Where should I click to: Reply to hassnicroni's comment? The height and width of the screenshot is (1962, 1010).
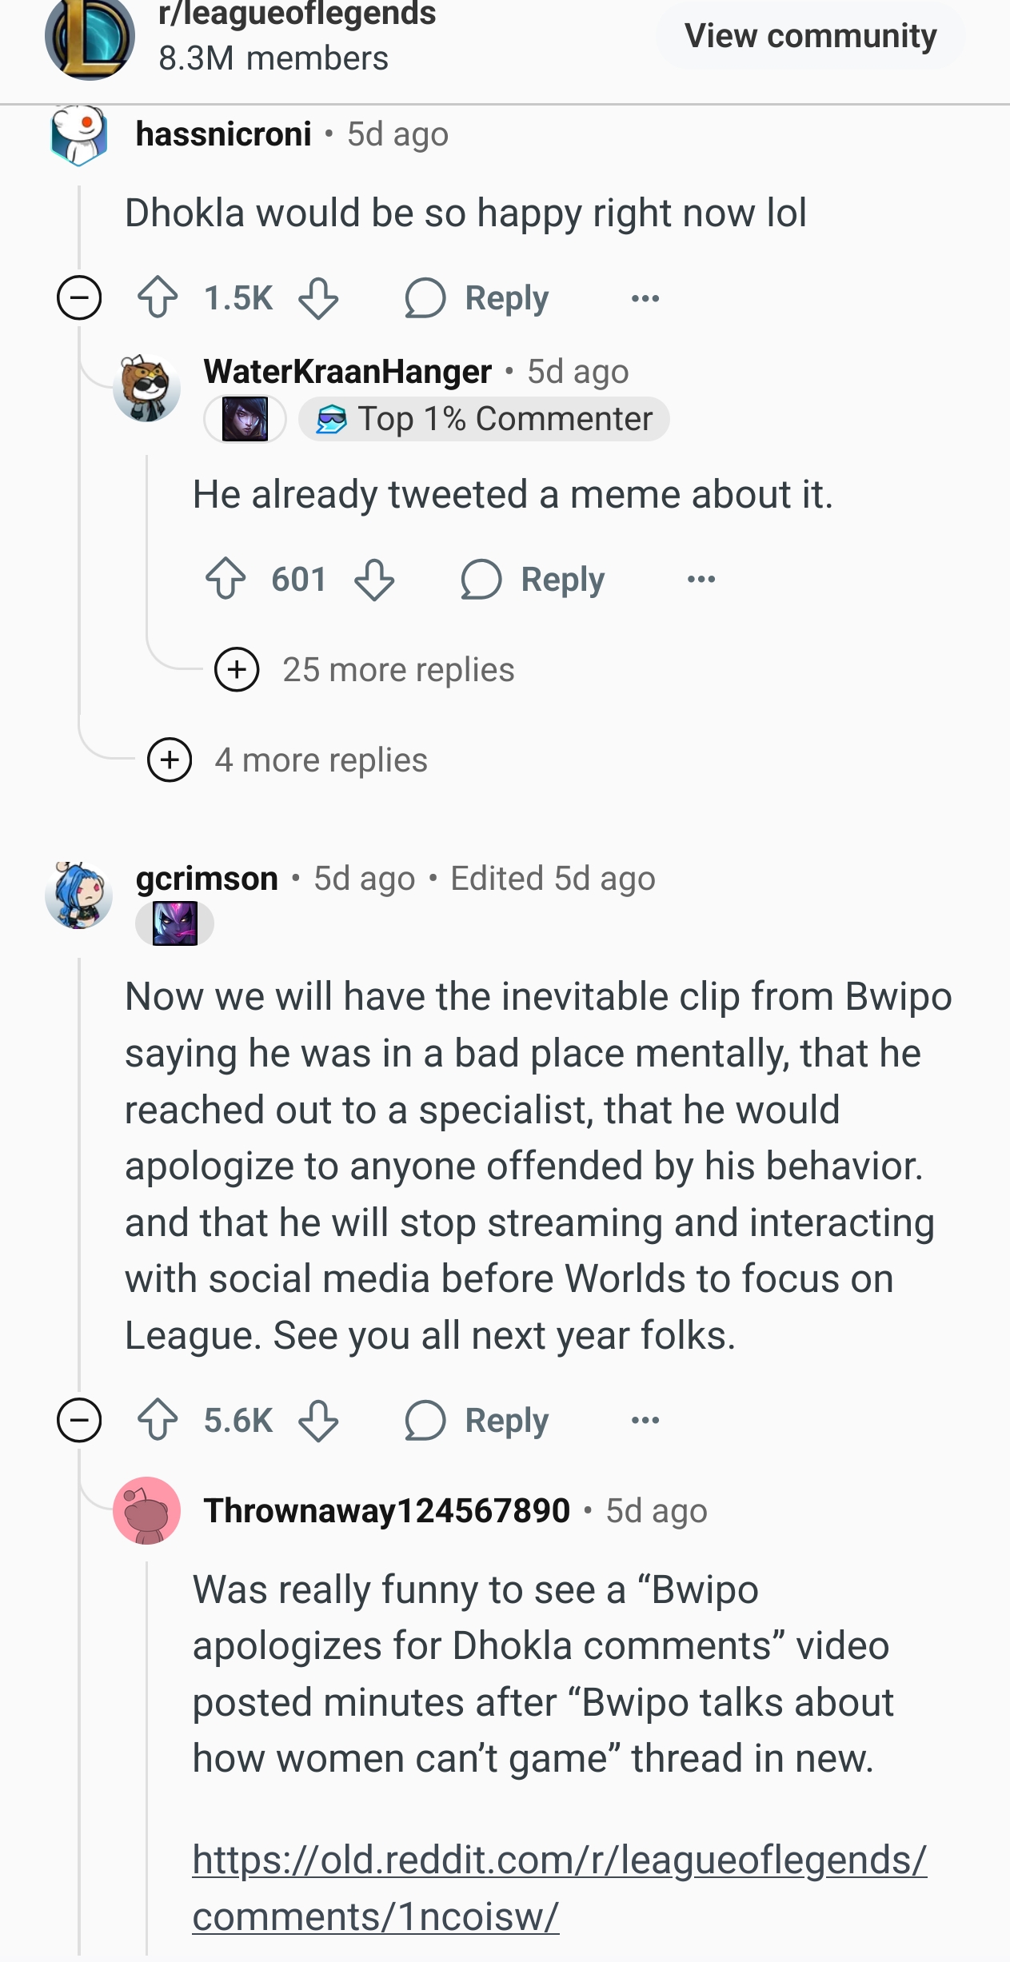(x=477, y=298)
